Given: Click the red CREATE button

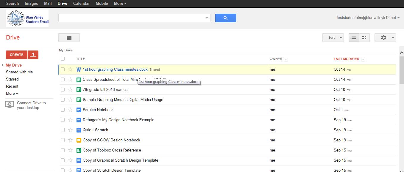Looking at the screenshot, I should tap(17, 55).
